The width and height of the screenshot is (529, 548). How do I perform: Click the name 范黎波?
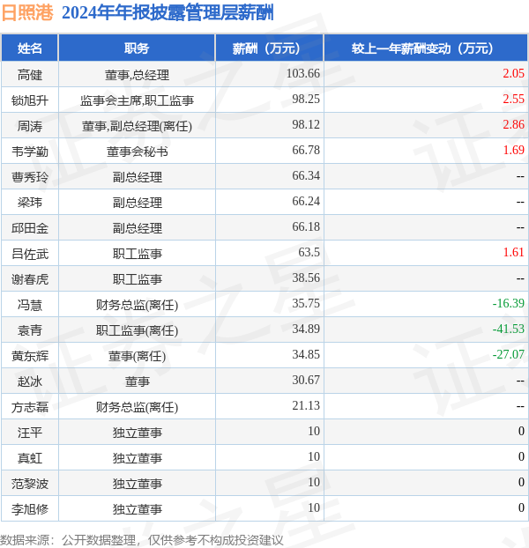click(x=30, y=484)
